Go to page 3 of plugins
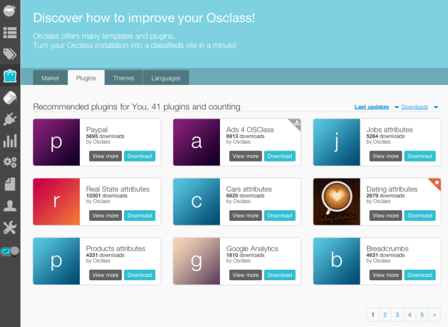448x327 pixels. (x=397, y=314)
